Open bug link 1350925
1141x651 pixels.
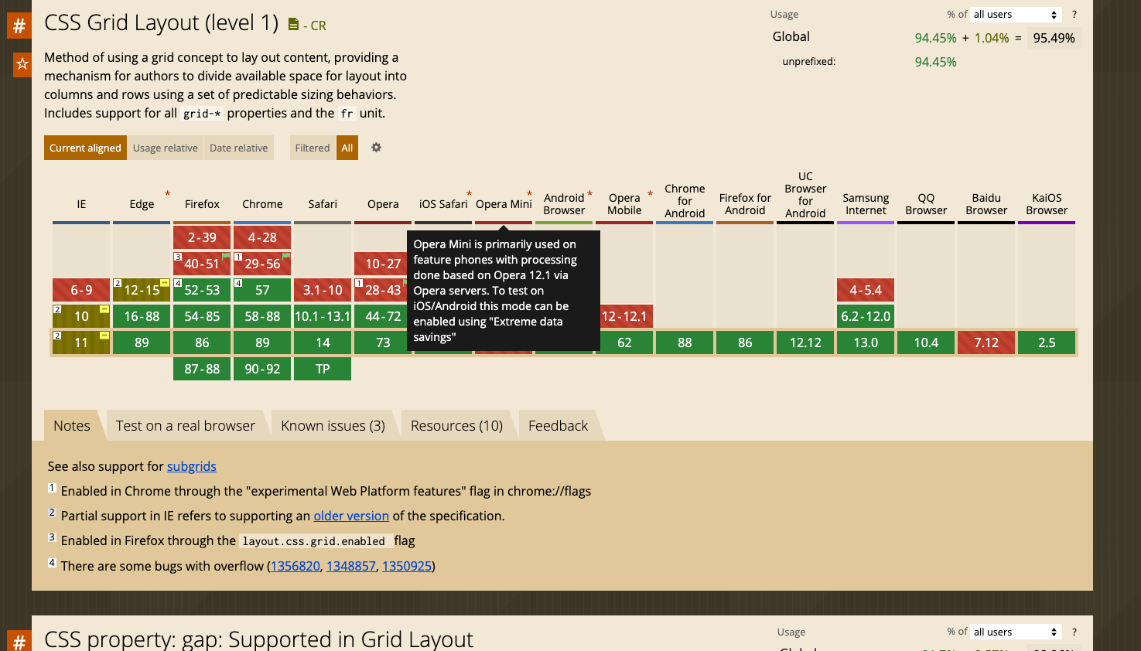click(x=407, y=566)
